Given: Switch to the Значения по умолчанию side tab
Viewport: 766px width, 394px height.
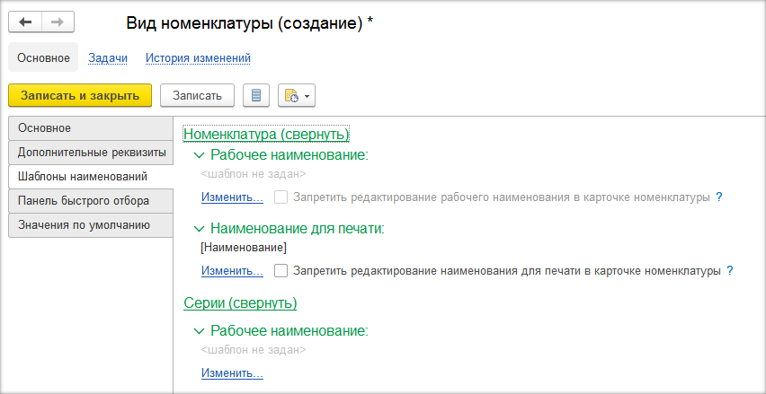Looking at the screenshot, I should point(84,224).
